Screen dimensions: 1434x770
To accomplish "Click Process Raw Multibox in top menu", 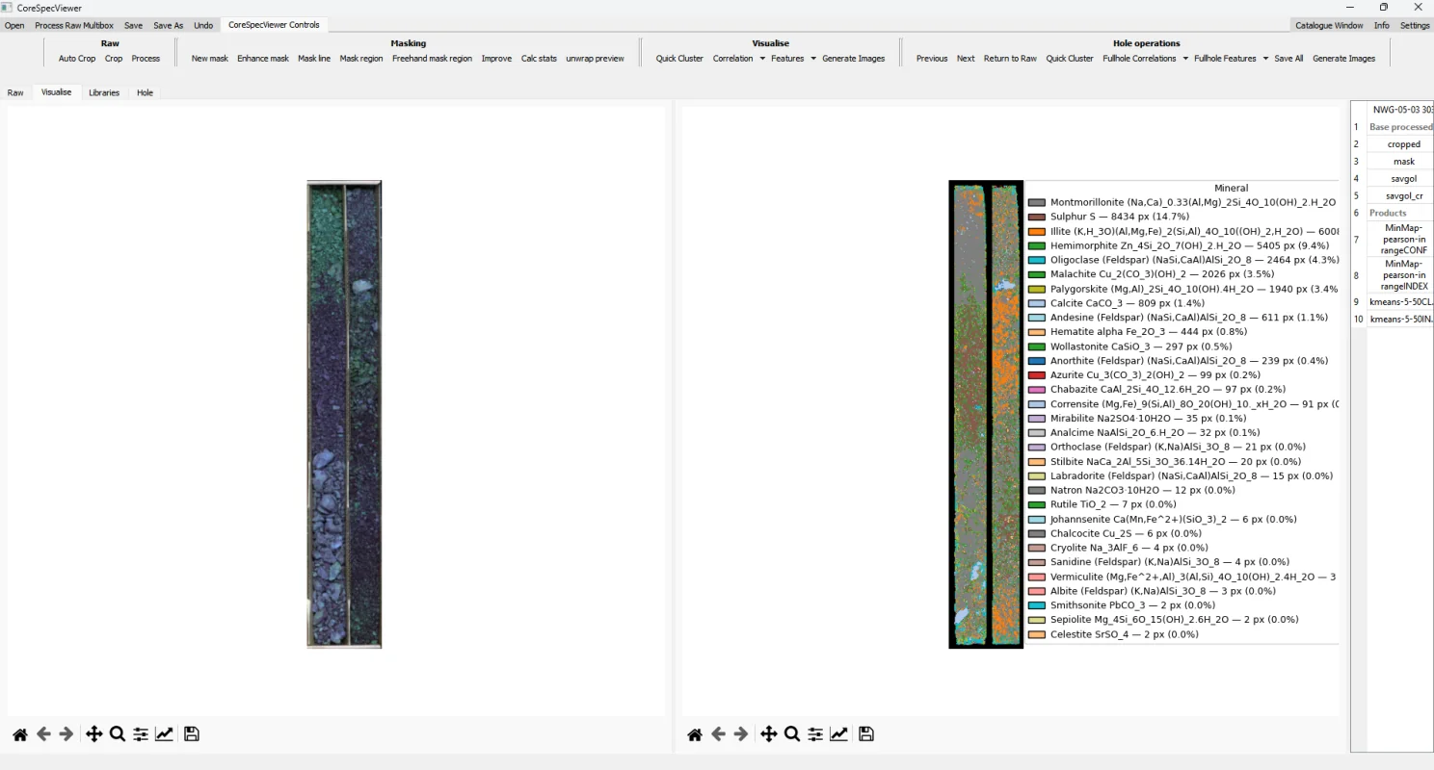I will coord(74,26).
